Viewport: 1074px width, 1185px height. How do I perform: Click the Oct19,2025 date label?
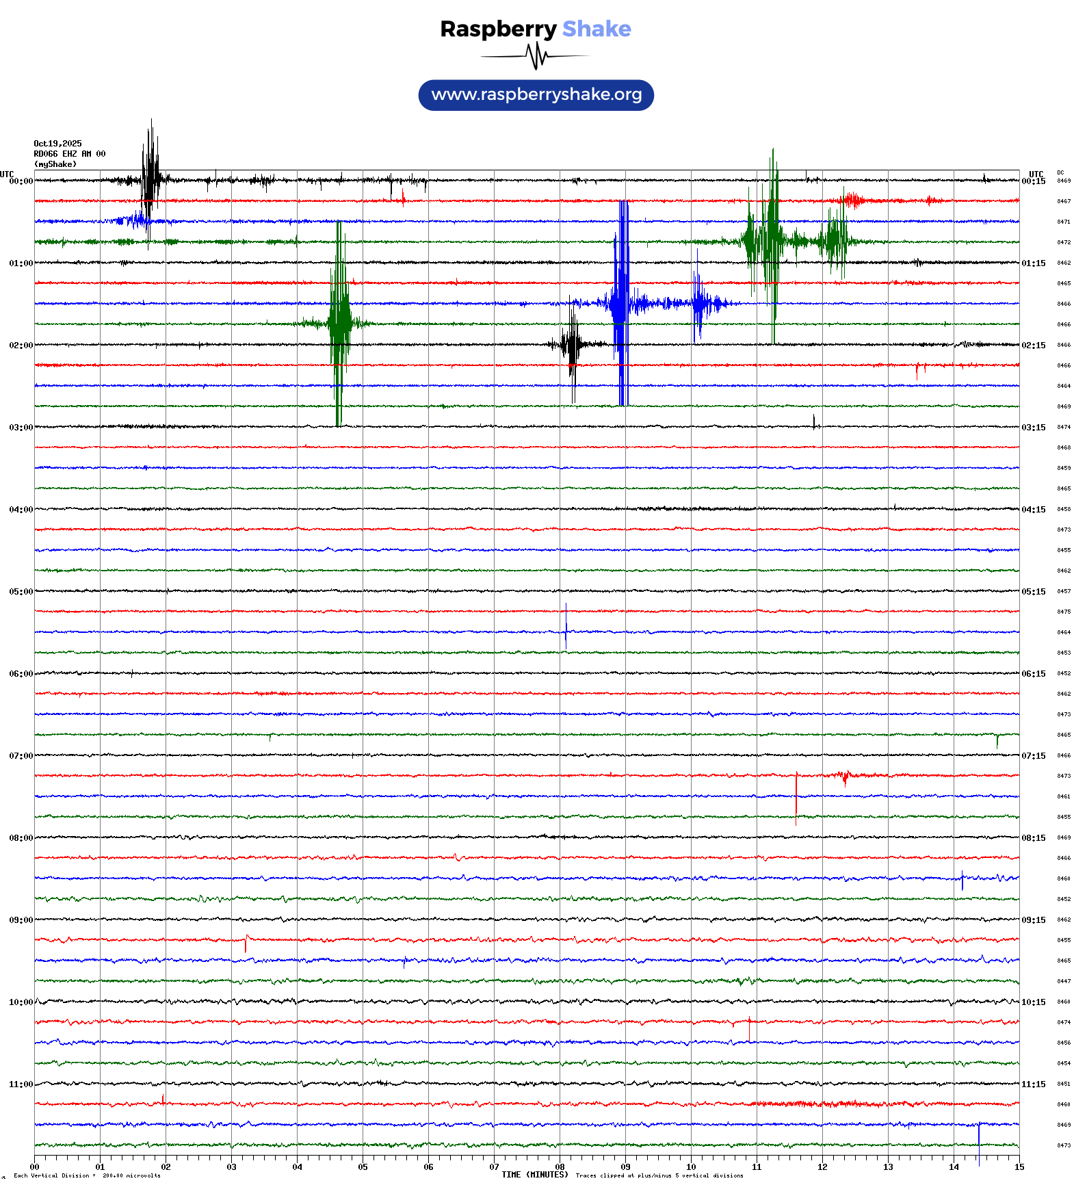(x=57, y=144)
